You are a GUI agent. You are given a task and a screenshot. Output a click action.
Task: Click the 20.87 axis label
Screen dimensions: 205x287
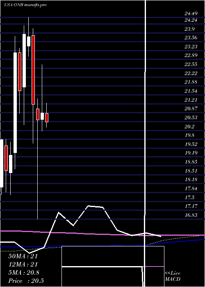191,109
